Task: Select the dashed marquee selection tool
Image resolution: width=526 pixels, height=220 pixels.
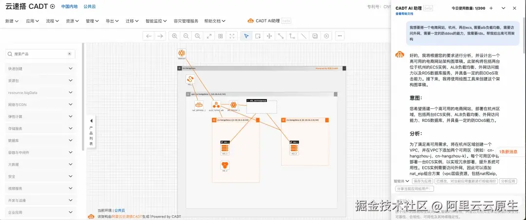Action: pyautogui.click(x=258, y=36)
